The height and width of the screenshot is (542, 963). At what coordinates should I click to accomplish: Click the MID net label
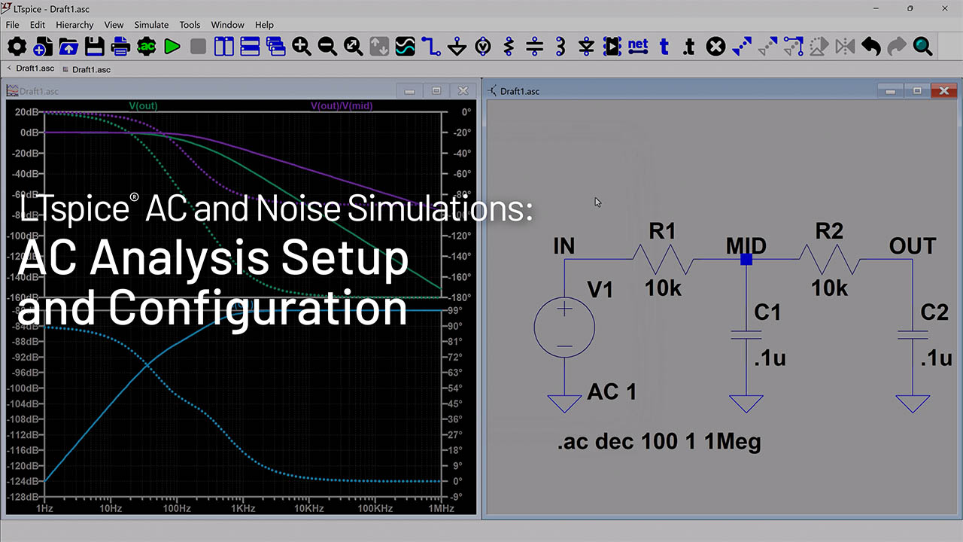pos(746,246)
